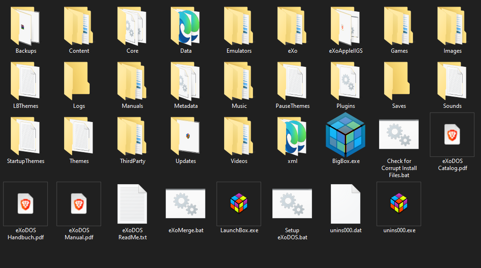Screen dimensions: 481x268
Task: Click the Updates folder icon
Action: point(186,136)
